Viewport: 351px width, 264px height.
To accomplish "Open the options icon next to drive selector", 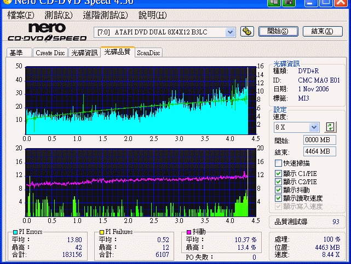I will (247, 32).
